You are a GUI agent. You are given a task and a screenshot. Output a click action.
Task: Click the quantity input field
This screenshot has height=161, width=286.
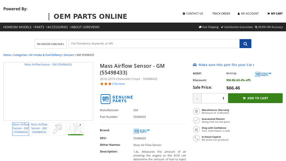(215, 98)
